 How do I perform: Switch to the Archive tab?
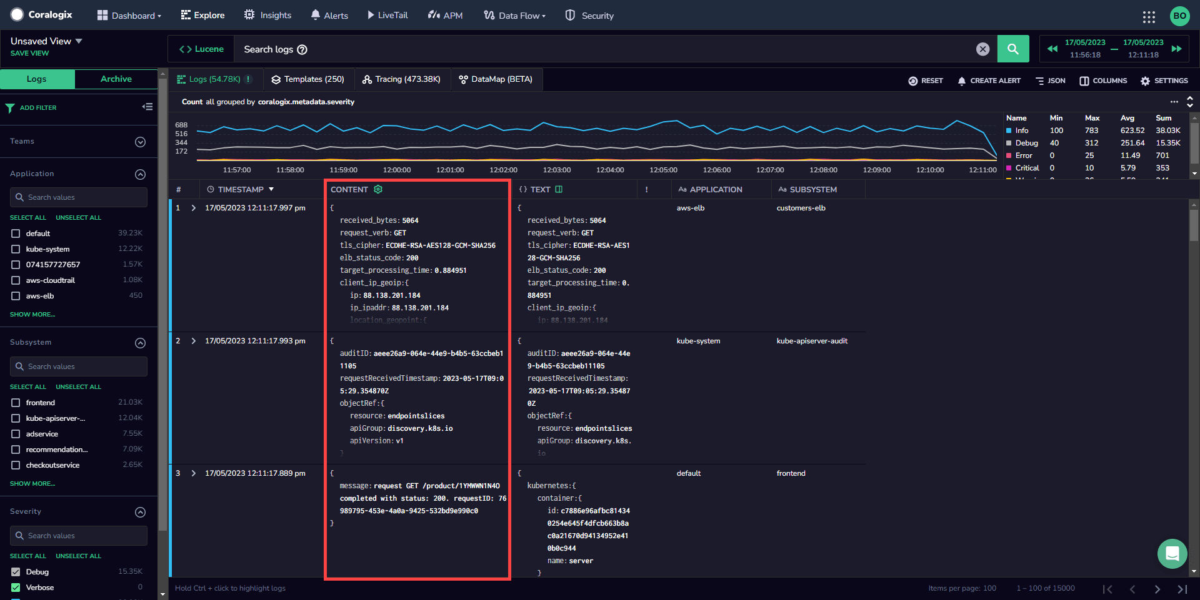[x=116, y=79]
